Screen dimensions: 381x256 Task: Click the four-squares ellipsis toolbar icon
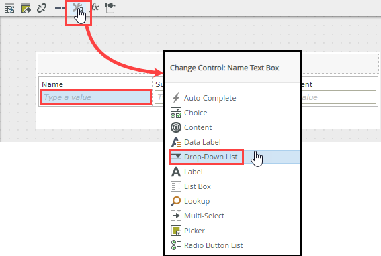coord(60,8)
